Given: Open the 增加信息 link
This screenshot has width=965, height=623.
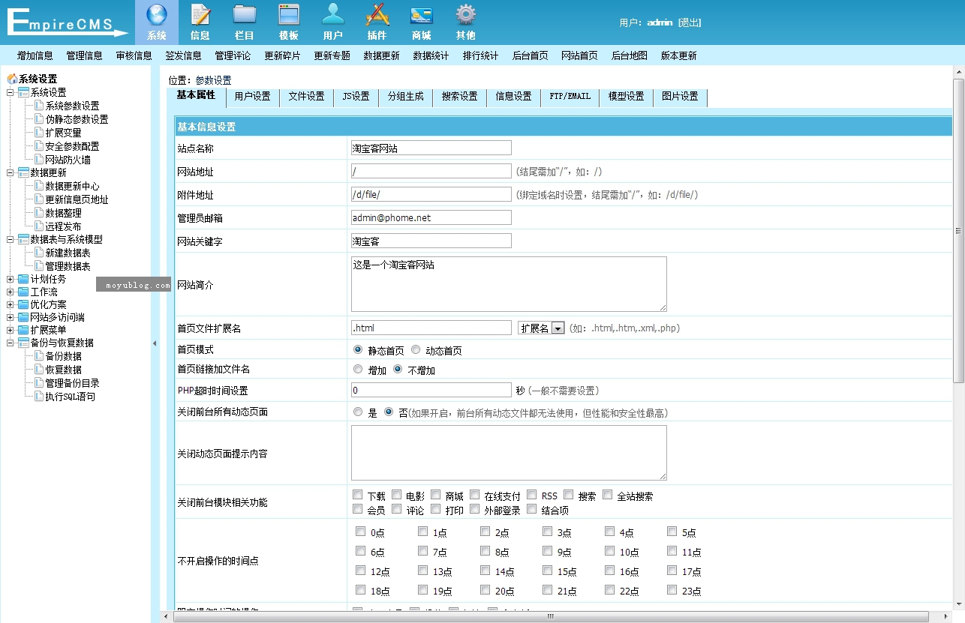Looking at the screenshot, I should click(x=35, y=55).
